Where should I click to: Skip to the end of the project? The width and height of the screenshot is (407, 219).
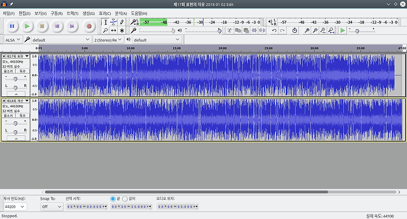pyautogui.click(x=72, y=26)
